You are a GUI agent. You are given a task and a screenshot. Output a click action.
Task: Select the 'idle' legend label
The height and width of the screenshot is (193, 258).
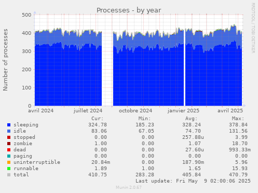(20, 131)
